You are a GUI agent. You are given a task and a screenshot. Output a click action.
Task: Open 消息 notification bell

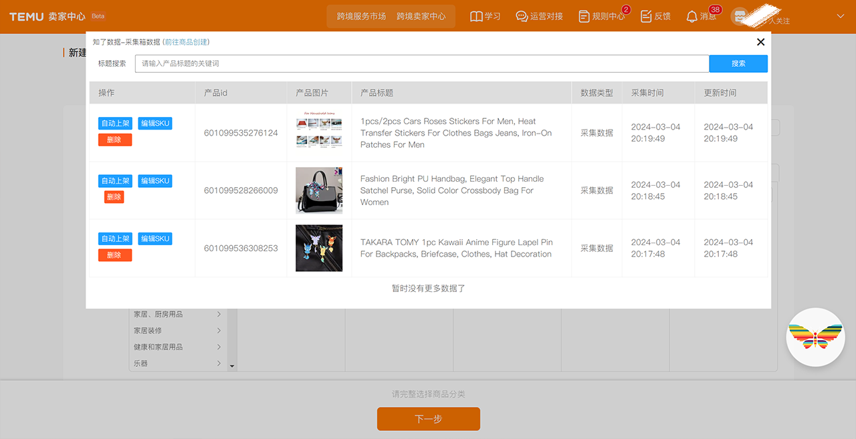point(692,16)
